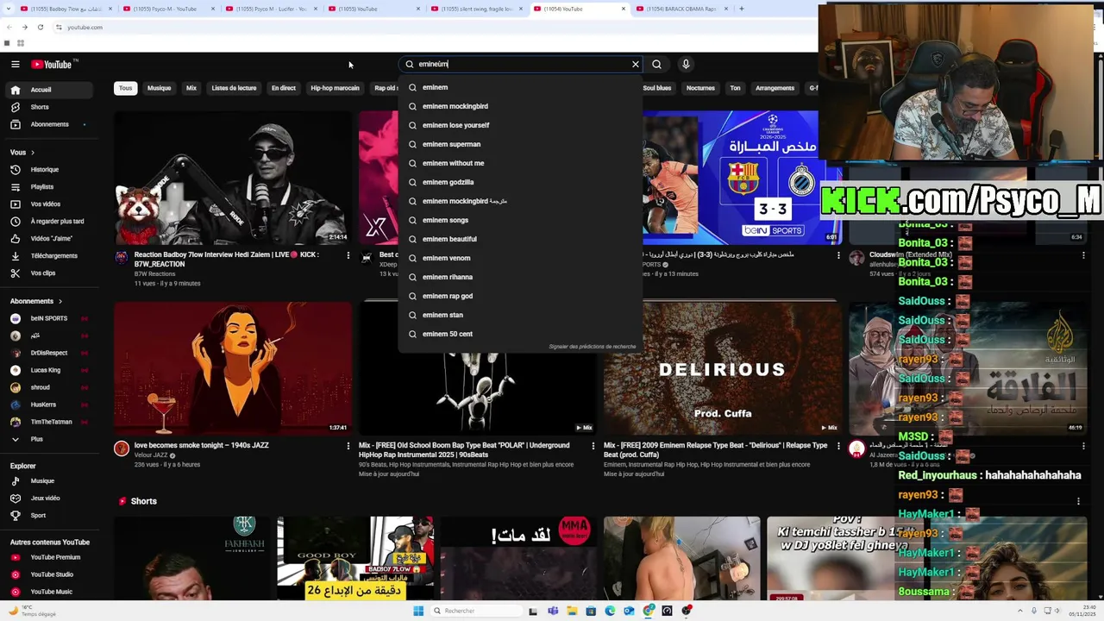
Task: Reload the page in the browser
Action: [x=40, y=28]
